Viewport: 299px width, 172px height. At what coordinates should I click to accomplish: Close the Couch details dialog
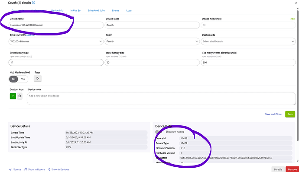click(296, 3)
